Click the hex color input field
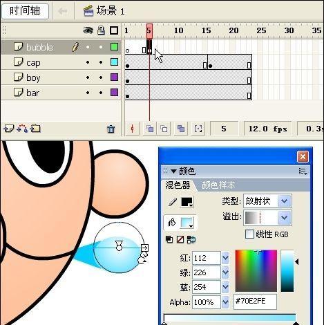Viewport: 324px width, 325px height. [x=255, y=301]
